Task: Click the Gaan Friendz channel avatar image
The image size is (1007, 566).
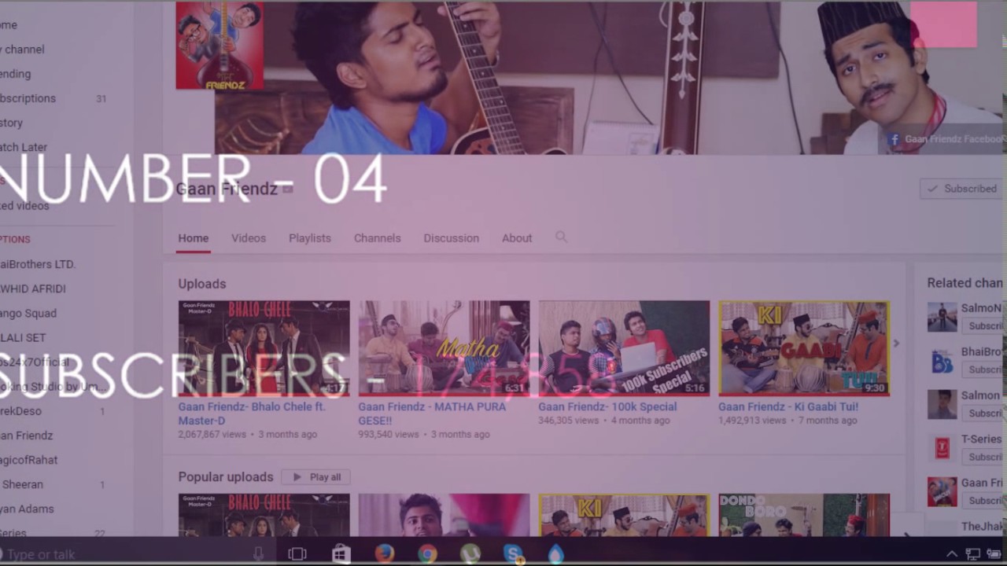Action: click(x=219, y=46)
